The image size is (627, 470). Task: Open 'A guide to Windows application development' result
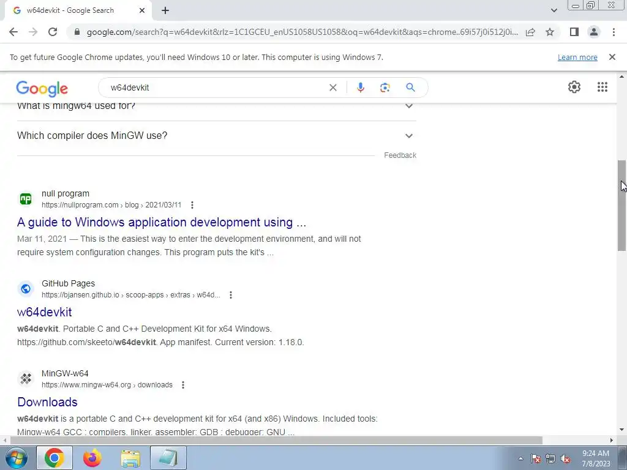click(162, 222)
